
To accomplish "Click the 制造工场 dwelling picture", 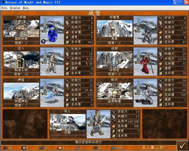I will pyautogui.click(x=21, y=60).
